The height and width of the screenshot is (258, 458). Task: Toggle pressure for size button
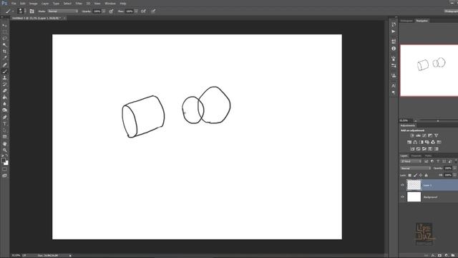tap(153, 11)
